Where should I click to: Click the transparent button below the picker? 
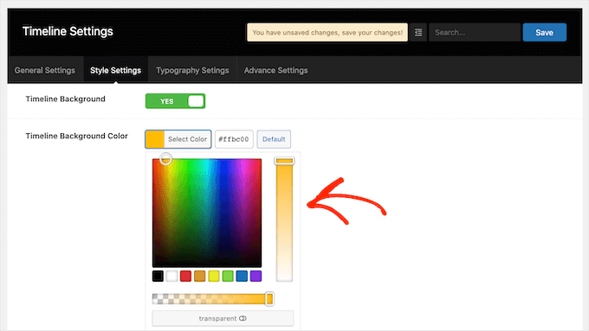pos(223,318)
